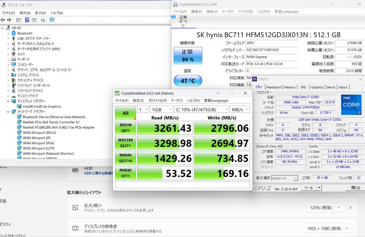Click the HDR icon in display settings
Screen dimensions: 365x237
click(x=75, y=171)
